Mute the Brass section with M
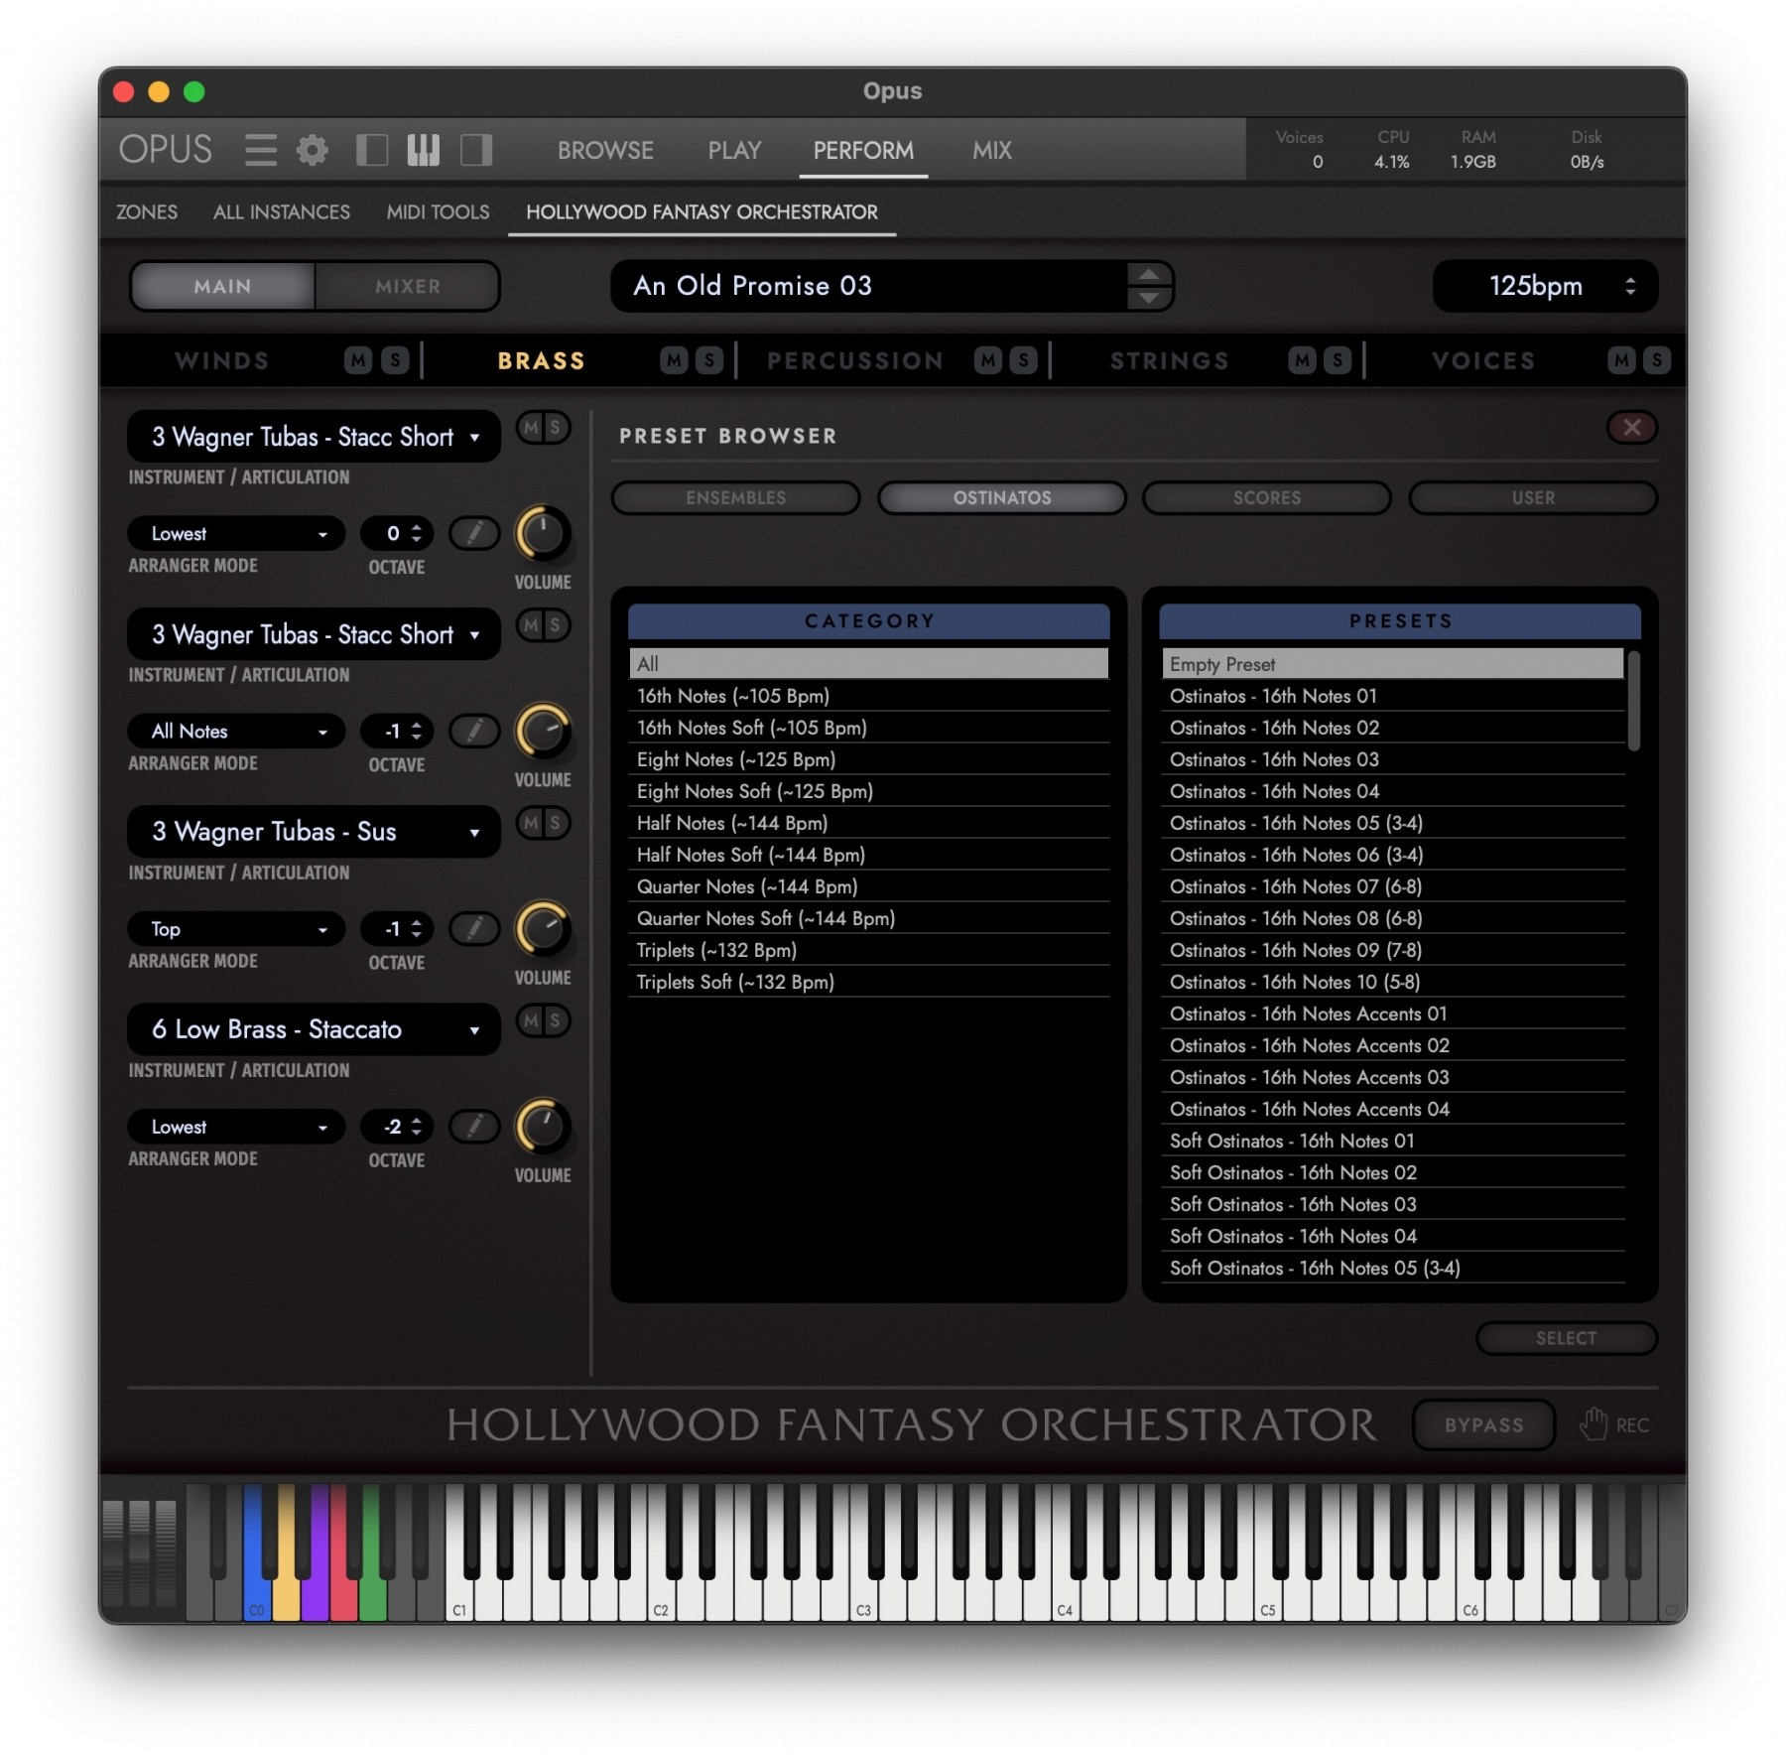The image size is (1786, 1755). click(674, 360)
